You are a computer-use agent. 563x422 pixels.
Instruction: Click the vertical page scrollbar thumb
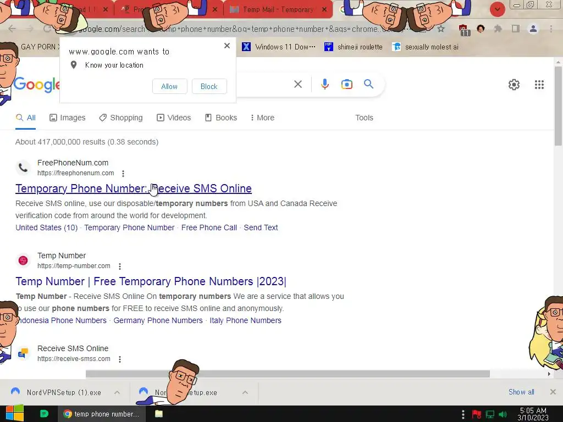[x=558, y=106]
